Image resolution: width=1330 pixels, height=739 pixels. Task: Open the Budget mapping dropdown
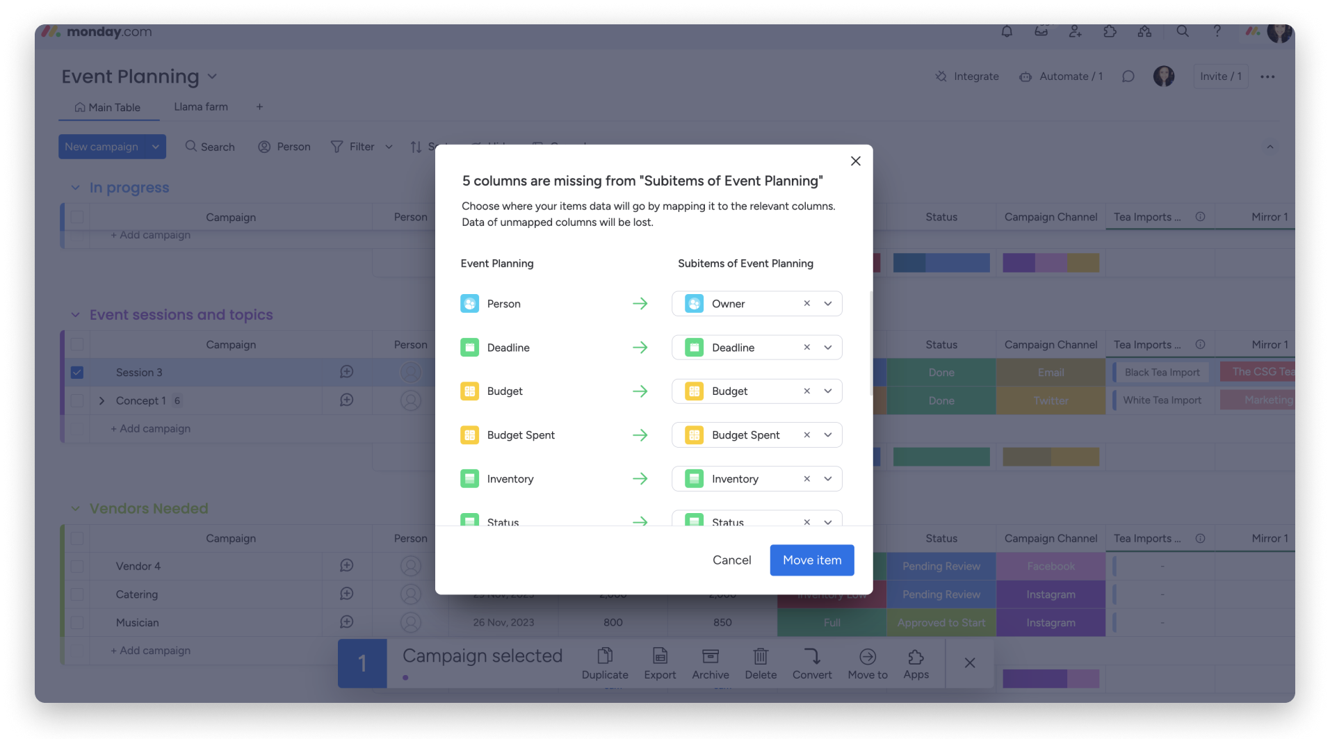coord(828,391)
